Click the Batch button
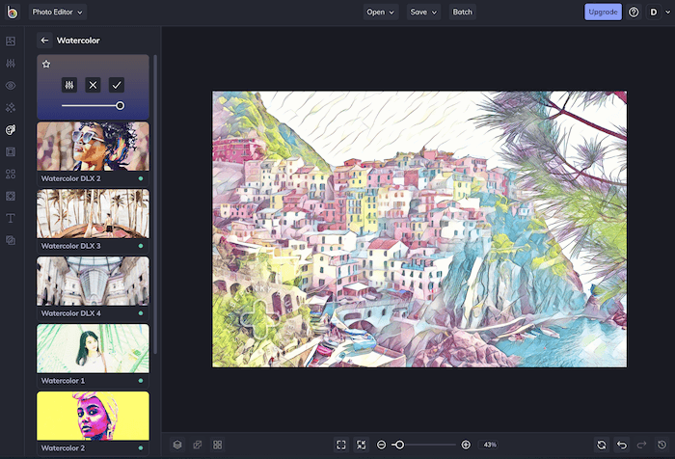Image resolution: width=675 pixels, height=459 pixels. (462, 13)
